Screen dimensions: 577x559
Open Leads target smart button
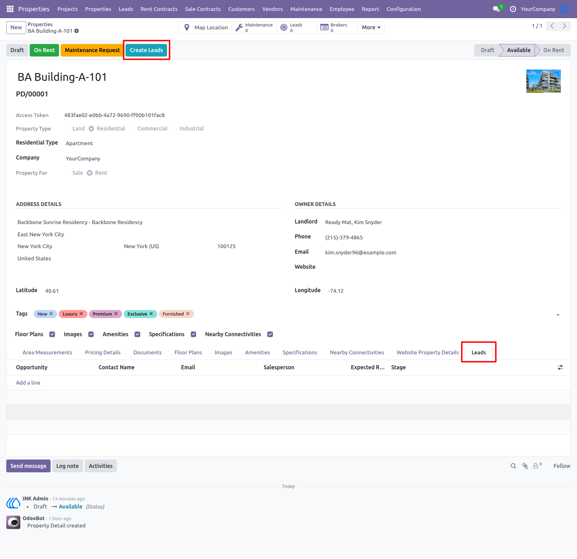(x=297, y=27)
